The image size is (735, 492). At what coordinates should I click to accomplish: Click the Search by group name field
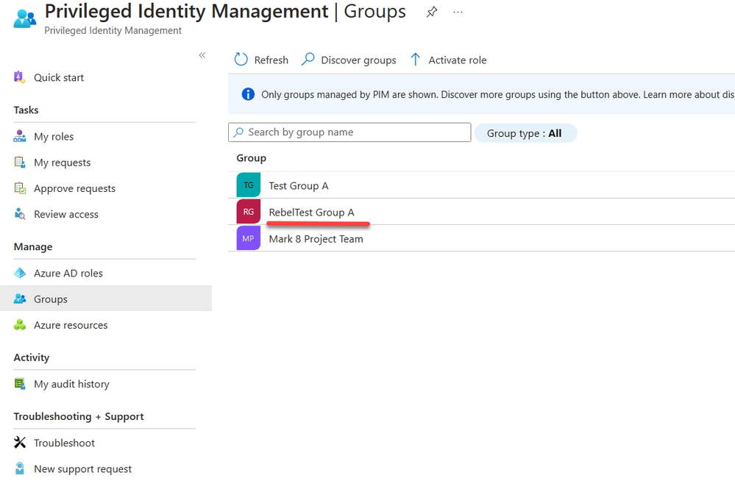click(x=350, y=132)
